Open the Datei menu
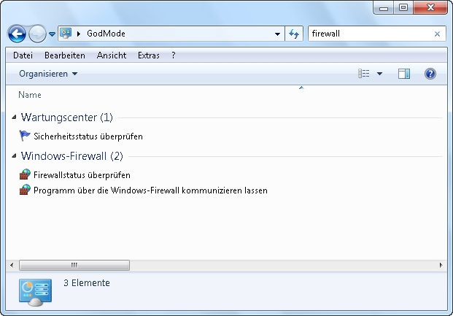453x316 pixels. pyautogui.click(x=23, y=55)
